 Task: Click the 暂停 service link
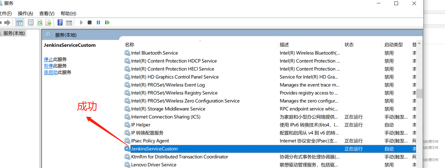[x=48, y=66]
